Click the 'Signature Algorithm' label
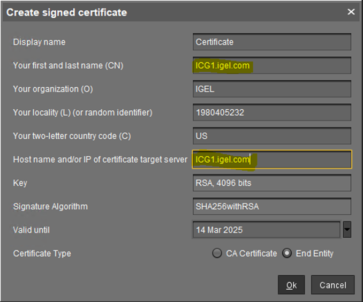 [50, 206]
